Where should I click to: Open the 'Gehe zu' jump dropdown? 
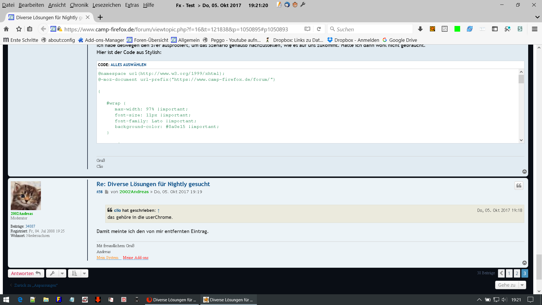(x=510, y=285)
